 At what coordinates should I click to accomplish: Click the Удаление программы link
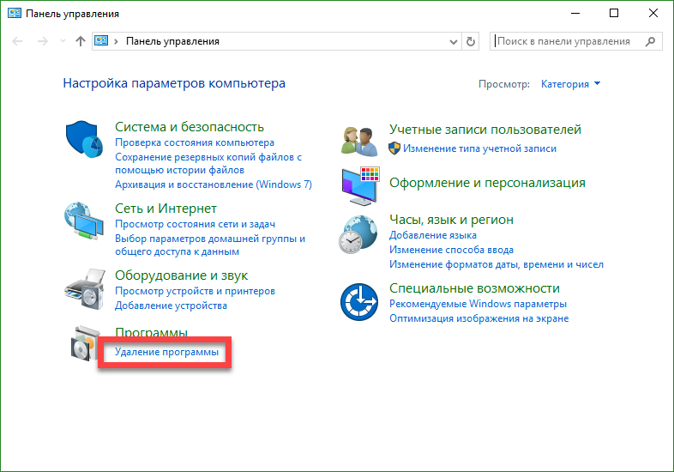(x=166, y=353)
